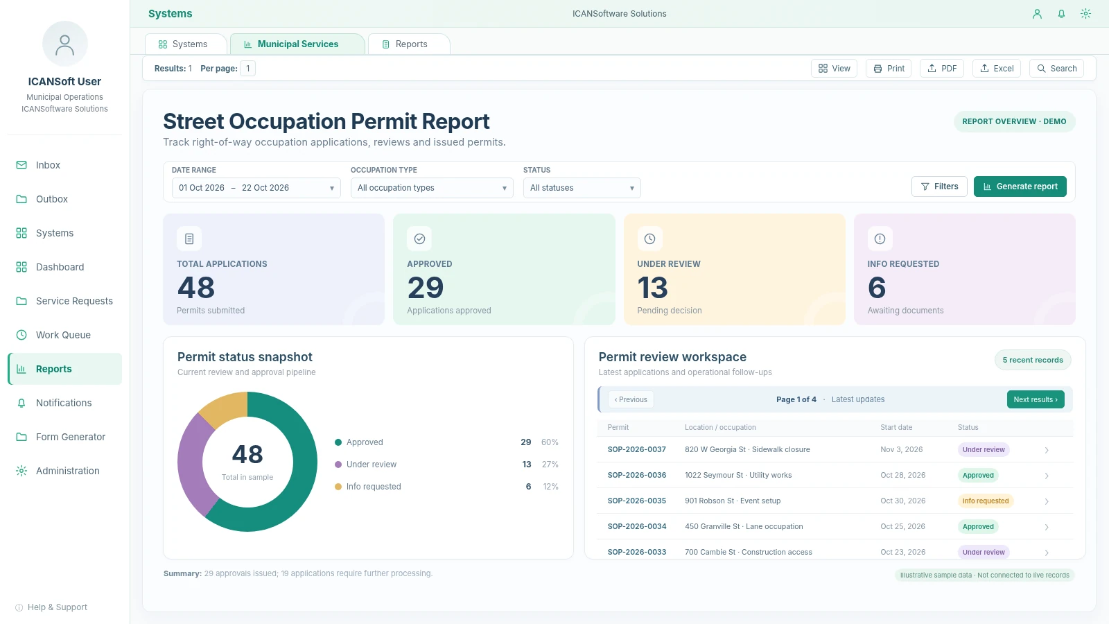
Task: Expand row SOP-2026-0037 chevron
Action: click(x=1047, y=450)
